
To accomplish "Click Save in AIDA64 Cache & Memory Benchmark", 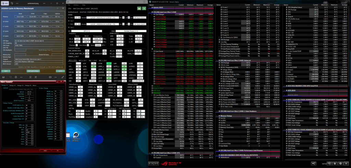I will pos(5,71).
